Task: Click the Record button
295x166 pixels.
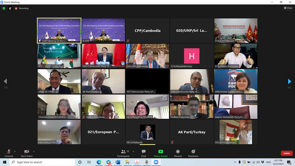Action: (178, 153)
